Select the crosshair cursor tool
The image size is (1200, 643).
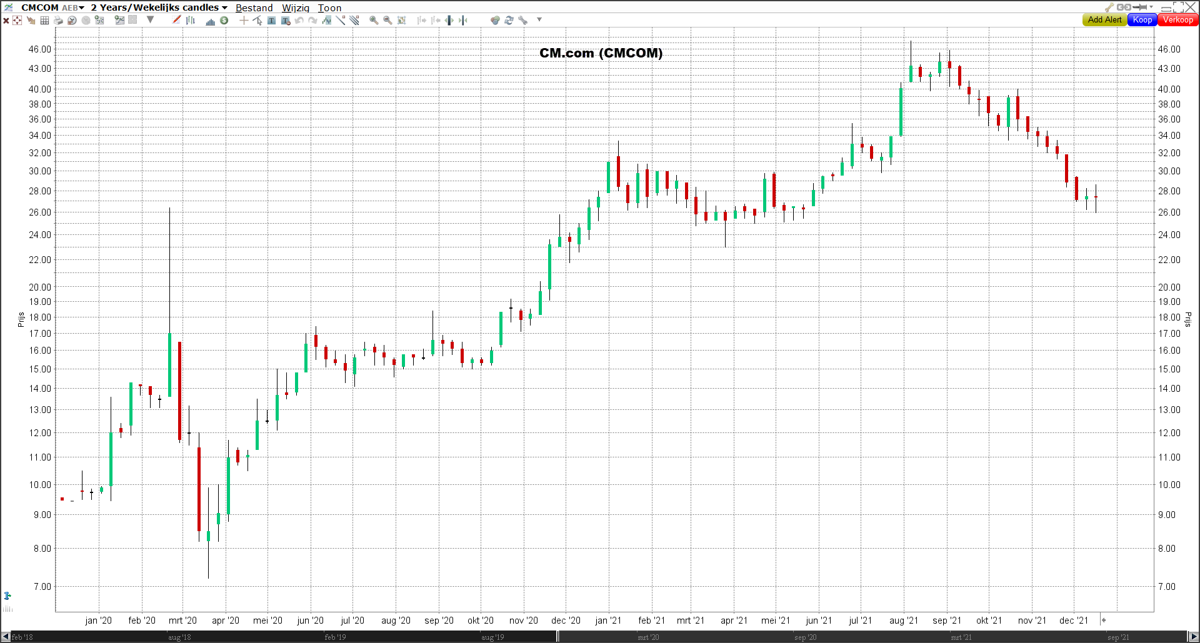[x=244, y=21]
